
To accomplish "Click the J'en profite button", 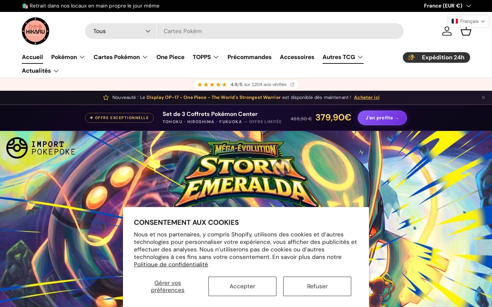I will (382, 118).
